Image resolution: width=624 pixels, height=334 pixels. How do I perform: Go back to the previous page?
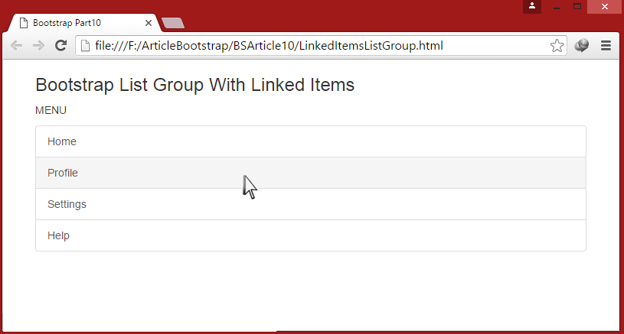coord(16,46)
